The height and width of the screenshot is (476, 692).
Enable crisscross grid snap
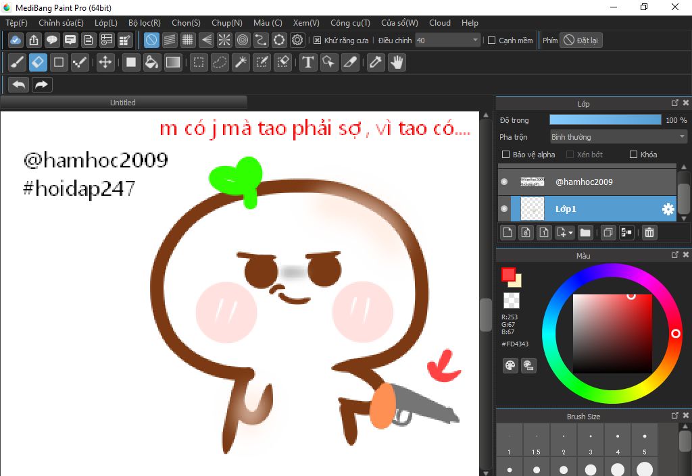pyautogui.click(x=188, y=40)
